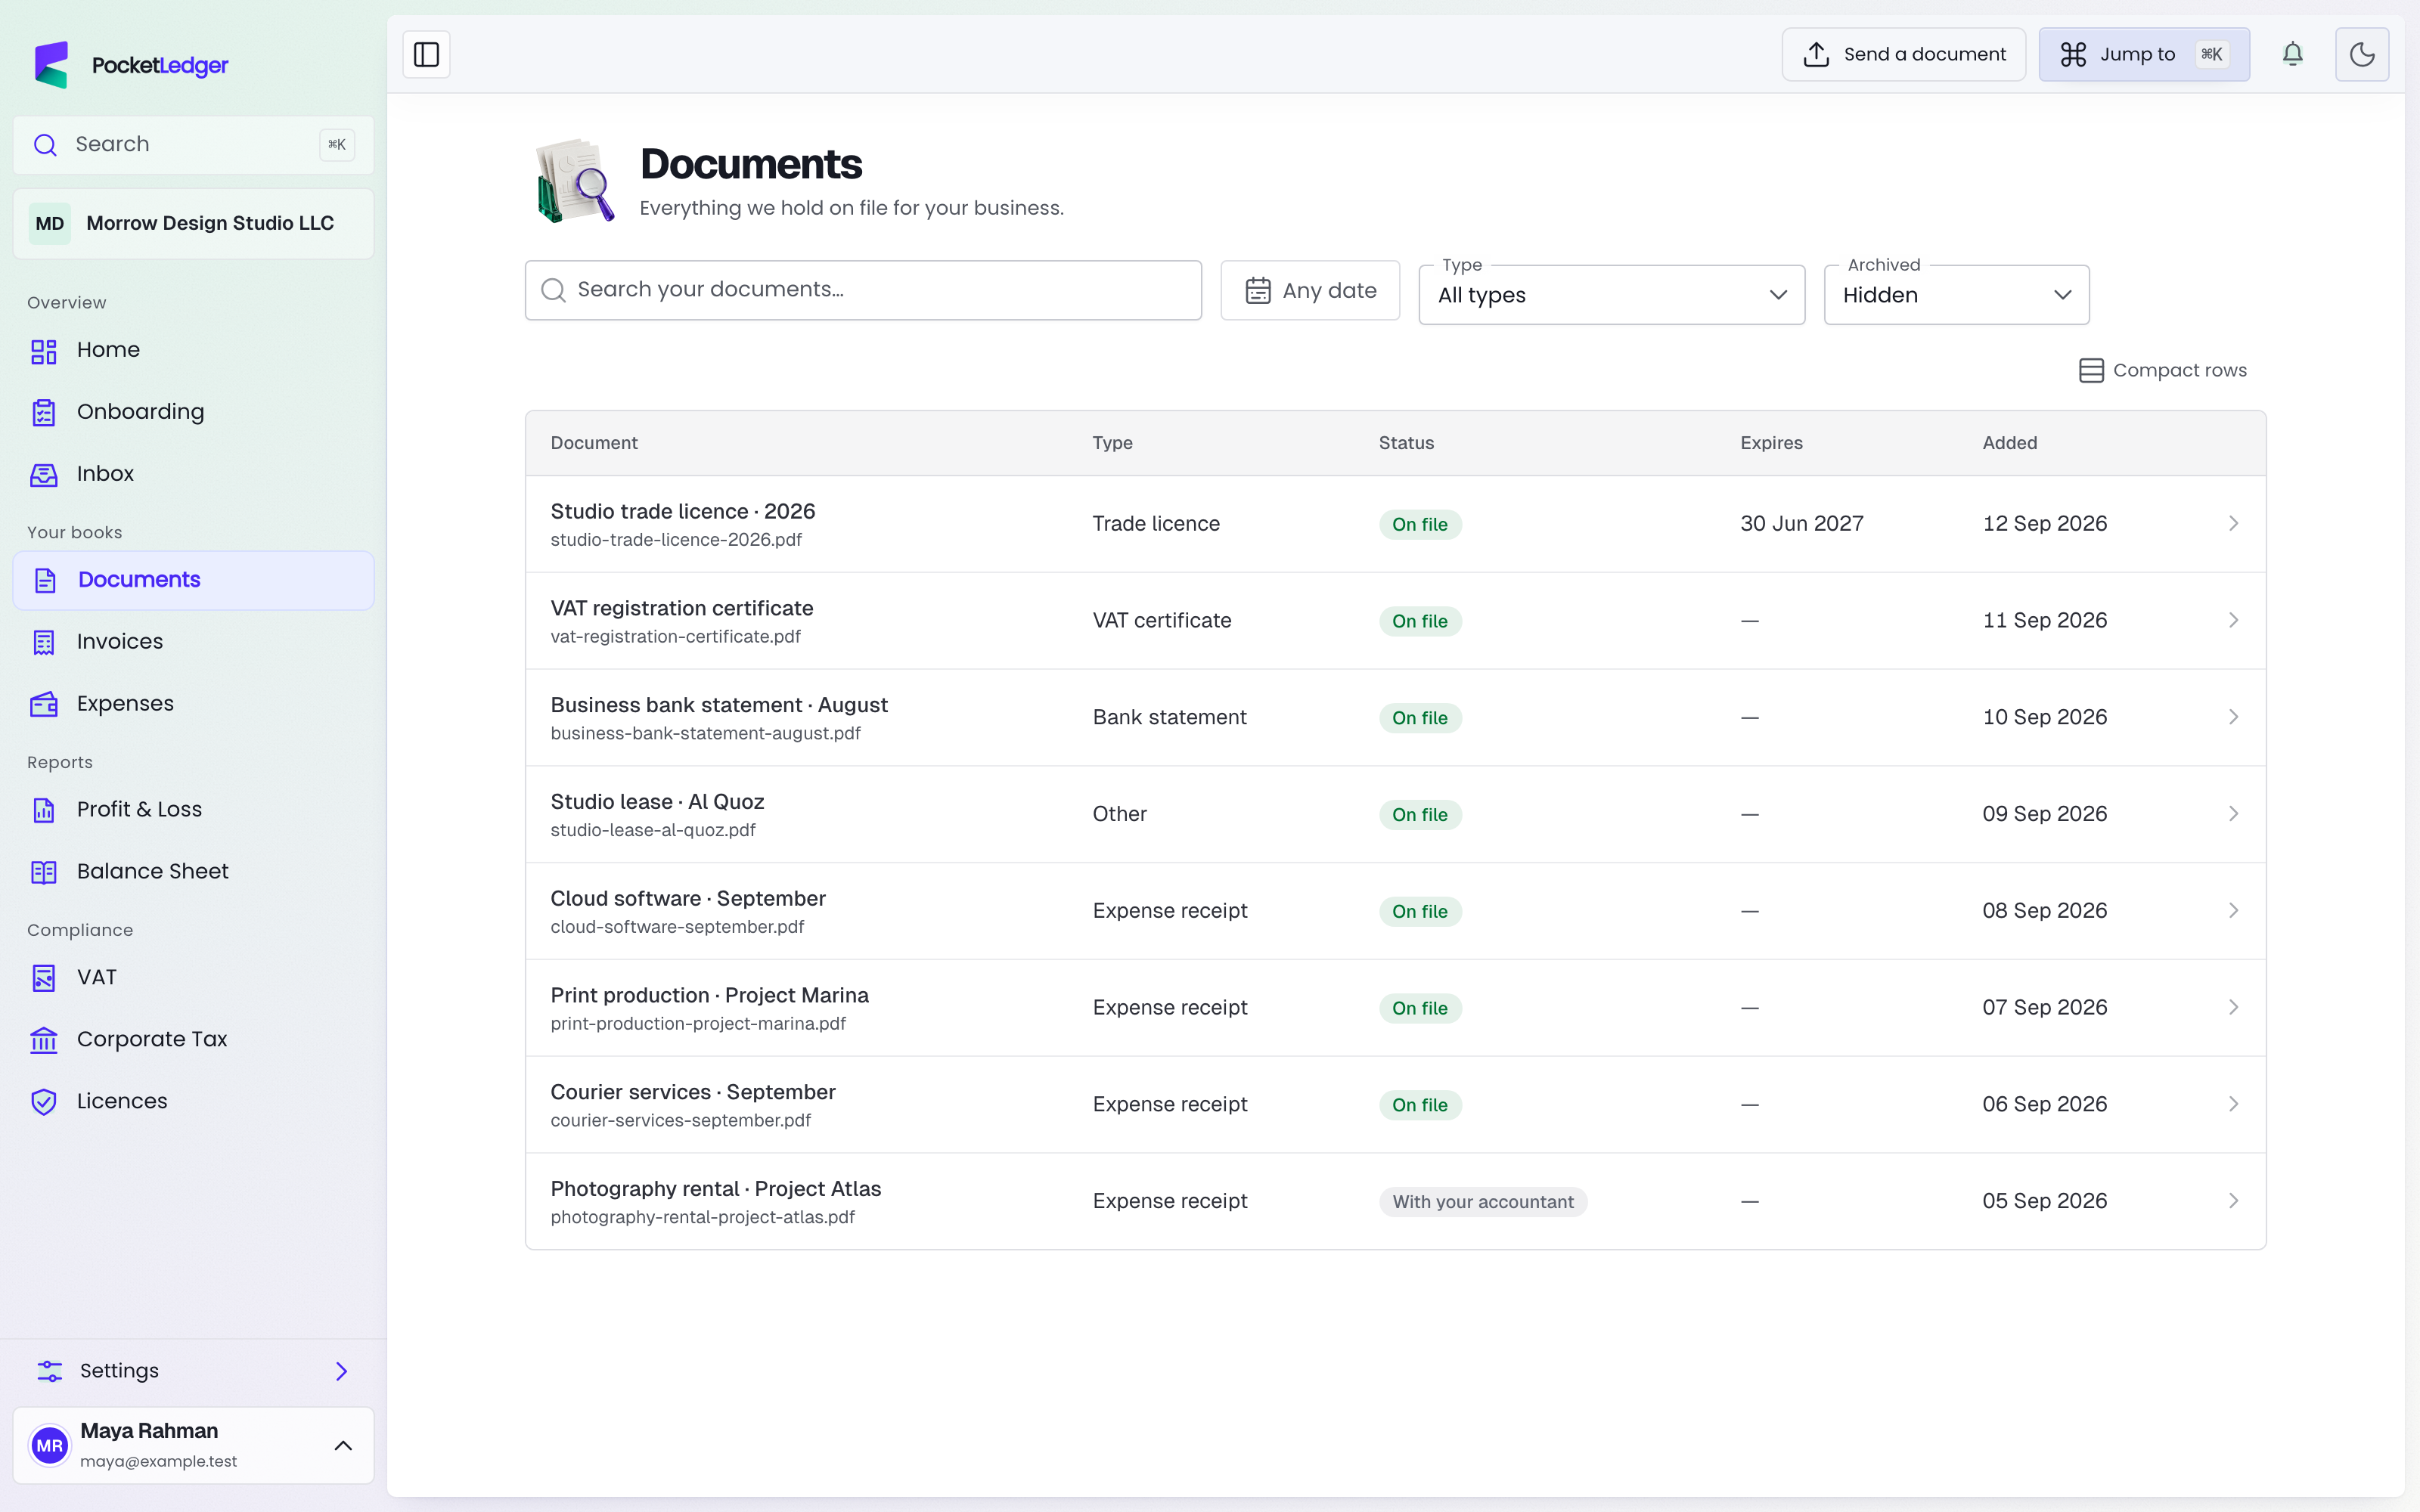Open the Home icon in sidebar

click(44, 351)
